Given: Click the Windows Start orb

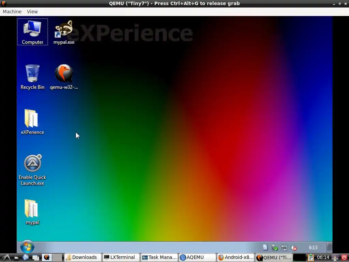Looking at the screenshot, I should (27, 247).
